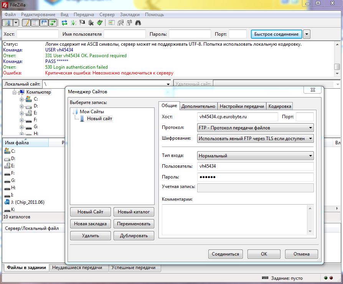Click the Имя файла column header
This screenshot has height=284, width=343.
coord(25,143)
